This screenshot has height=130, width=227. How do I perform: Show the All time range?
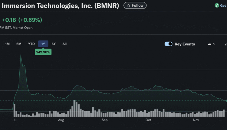pyautogui.click(x=64, y=44)
